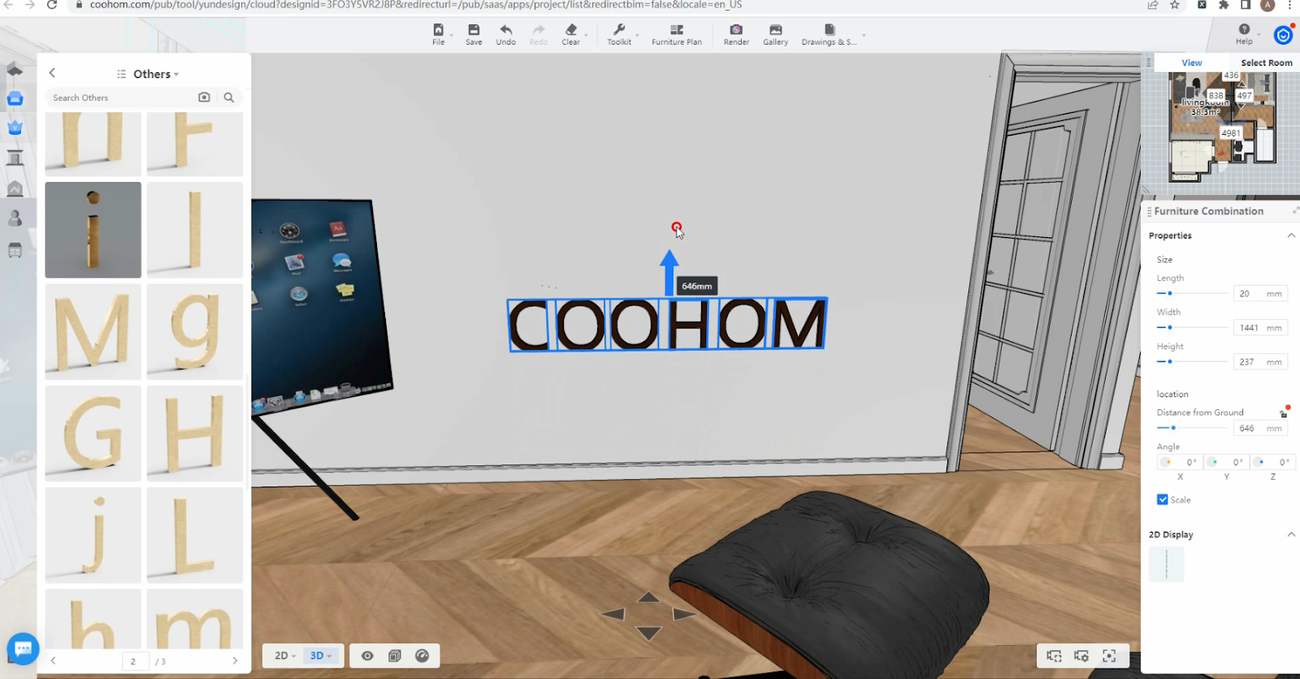
Task: Click the fit-to-screen focus icon
Action: pyautogui.click(x=1109, y=655)
